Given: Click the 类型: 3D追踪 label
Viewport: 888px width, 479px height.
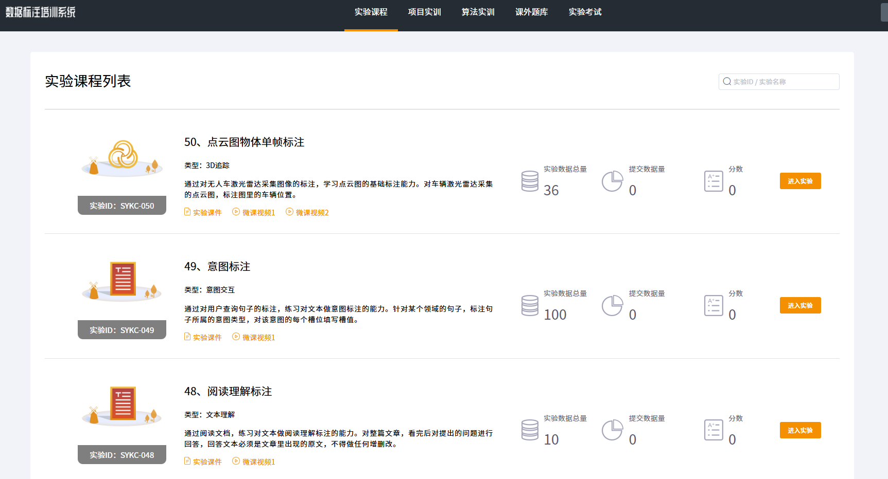Looking at the screenshot, I should pyautogui.click(x=207, y=165).
